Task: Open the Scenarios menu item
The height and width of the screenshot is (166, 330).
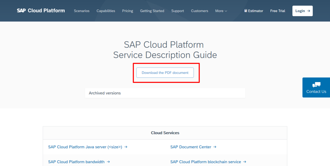Action: (82, 11)
